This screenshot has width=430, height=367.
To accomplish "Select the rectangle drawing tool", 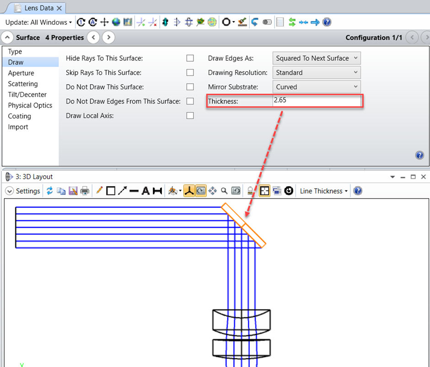I will [110, 191].
